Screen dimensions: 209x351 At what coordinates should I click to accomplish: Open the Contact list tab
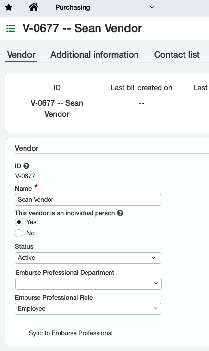pos(177,55)
